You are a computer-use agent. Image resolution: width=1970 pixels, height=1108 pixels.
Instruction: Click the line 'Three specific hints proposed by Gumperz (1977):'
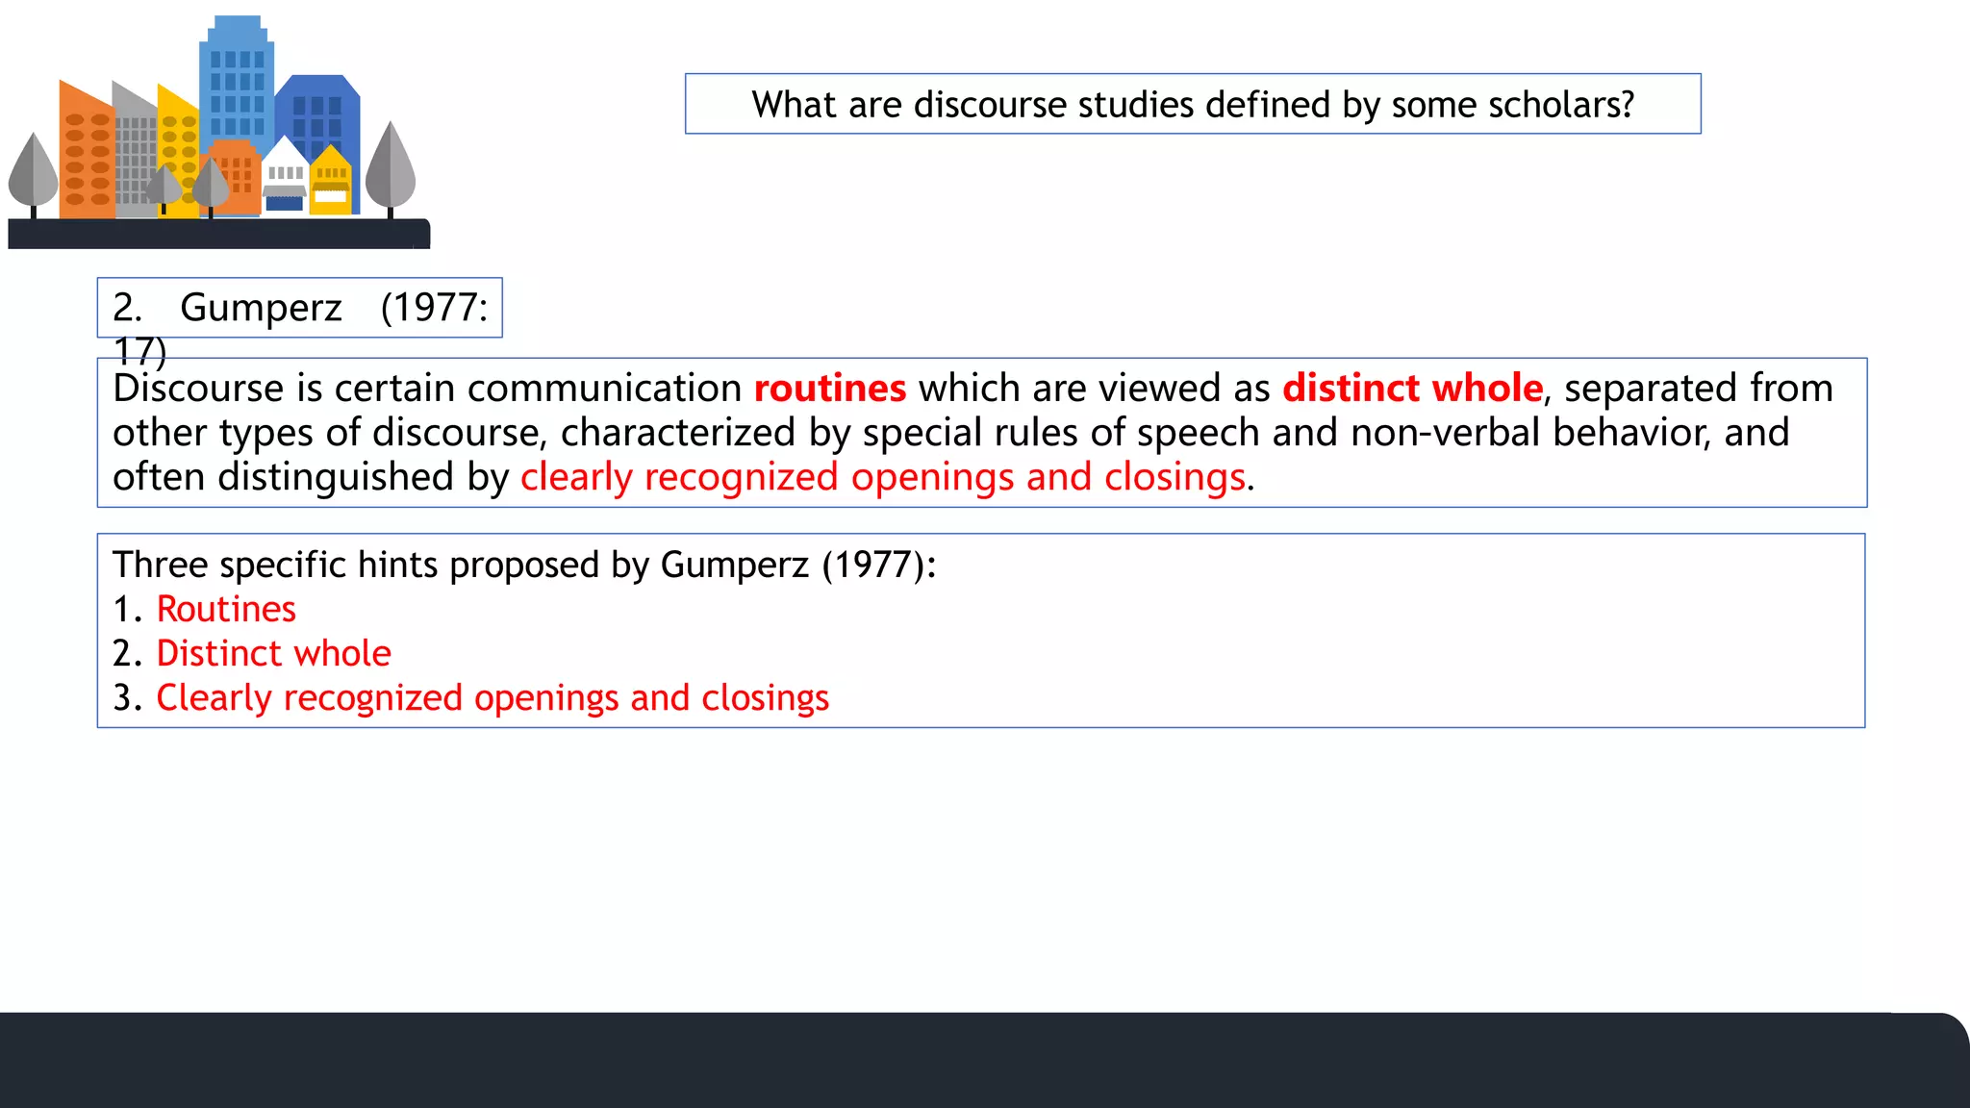[524, 565]
